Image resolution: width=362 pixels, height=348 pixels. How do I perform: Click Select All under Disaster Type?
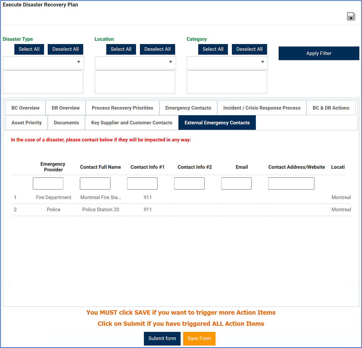pos(29,49)
